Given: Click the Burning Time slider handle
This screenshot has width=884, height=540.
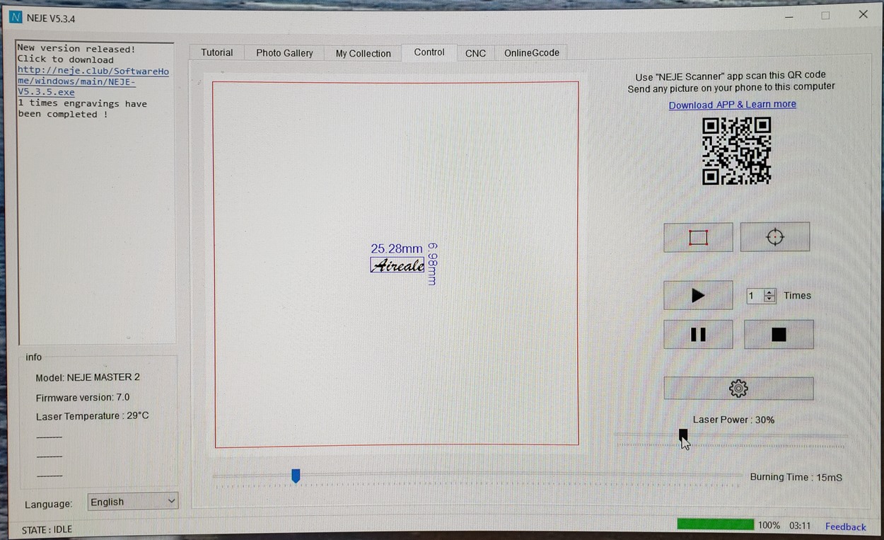Looking at the screenshot, I should 296,476.
